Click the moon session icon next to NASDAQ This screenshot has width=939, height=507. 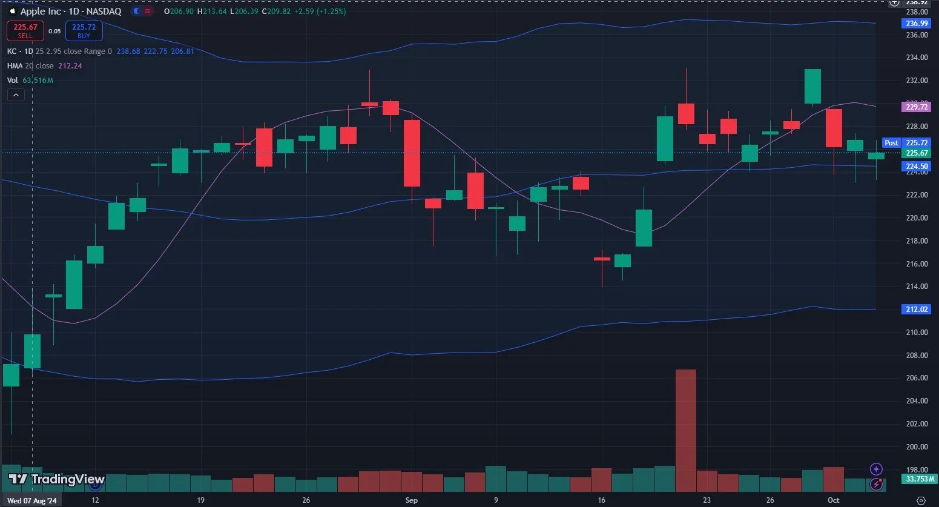point(136,12)
